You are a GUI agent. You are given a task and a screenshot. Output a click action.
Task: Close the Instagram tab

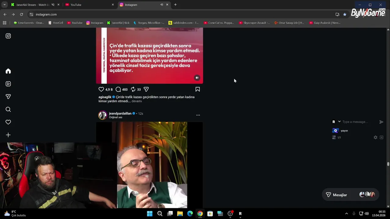[167, 5]
